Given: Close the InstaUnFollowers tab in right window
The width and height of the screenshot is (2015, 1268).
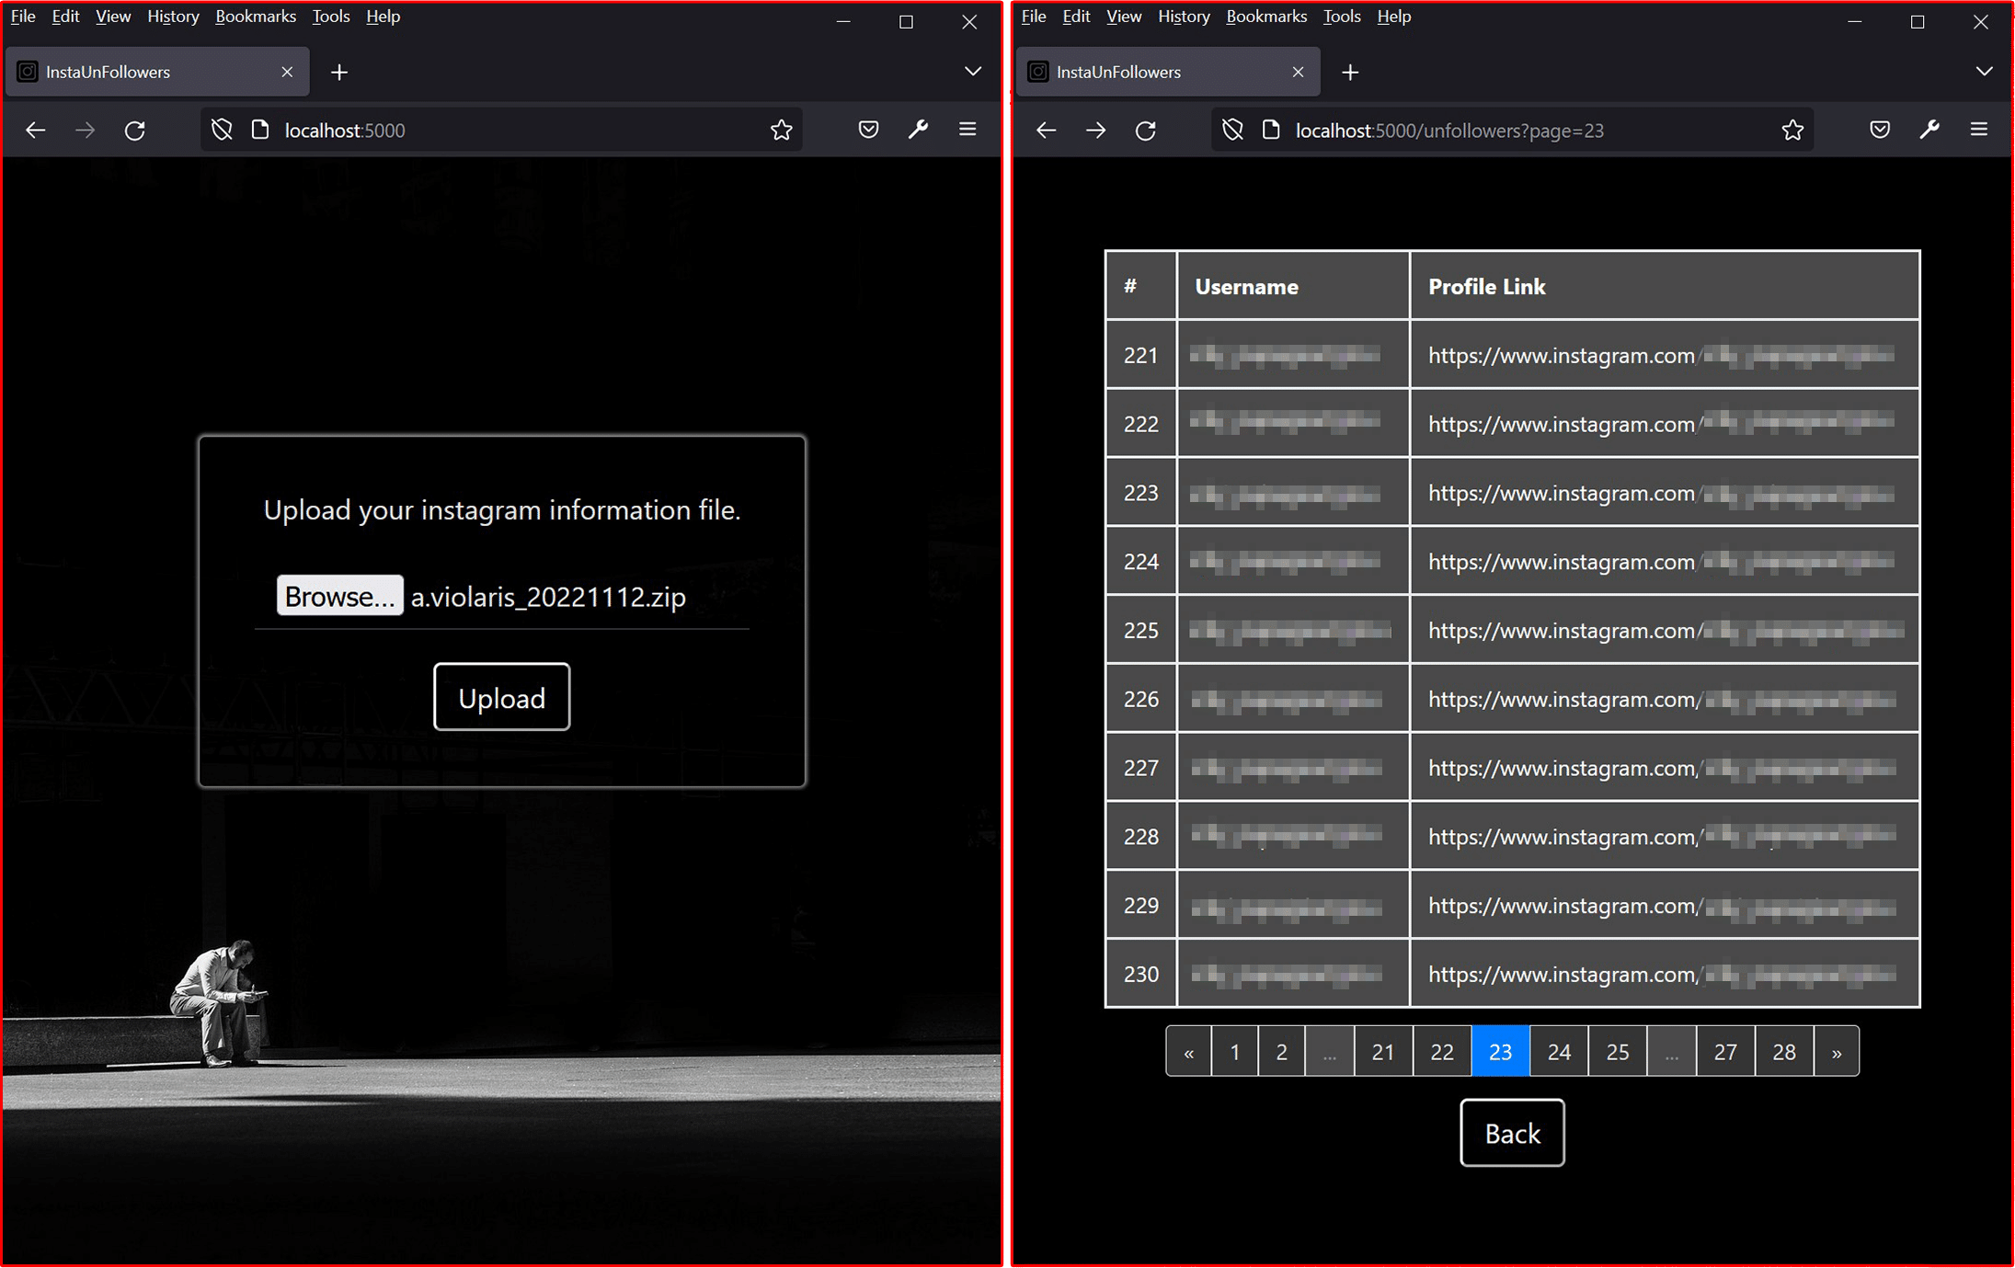Looking at the screenshot, I should (x=1298, y=72).
